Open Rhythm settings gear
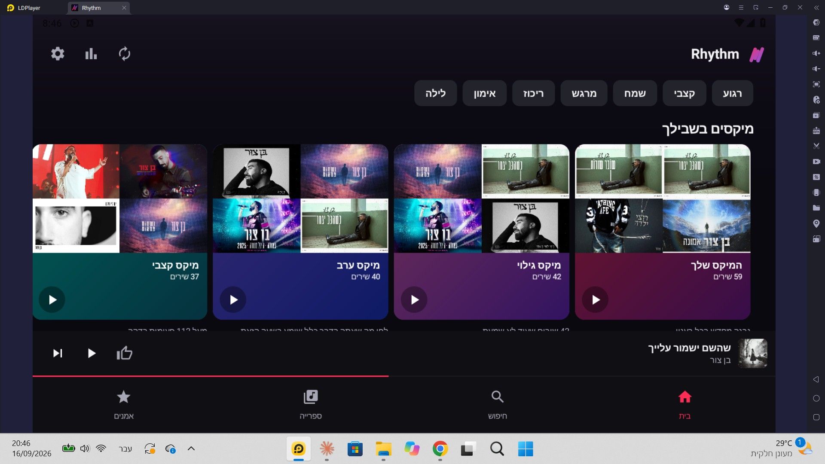Image resolution: width=825 pixels, height=464 pixels. [x=58, y=54]
